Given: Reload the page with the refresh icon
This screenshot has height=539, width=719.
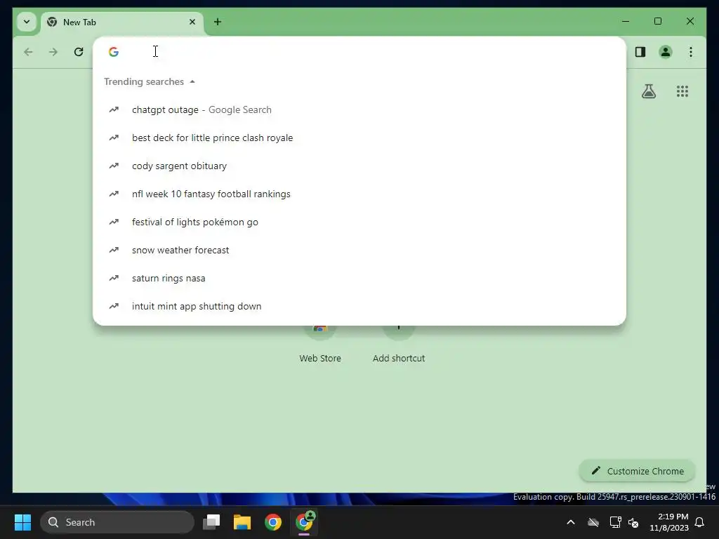Looking at the screenshot, I should tap(79, 52).
